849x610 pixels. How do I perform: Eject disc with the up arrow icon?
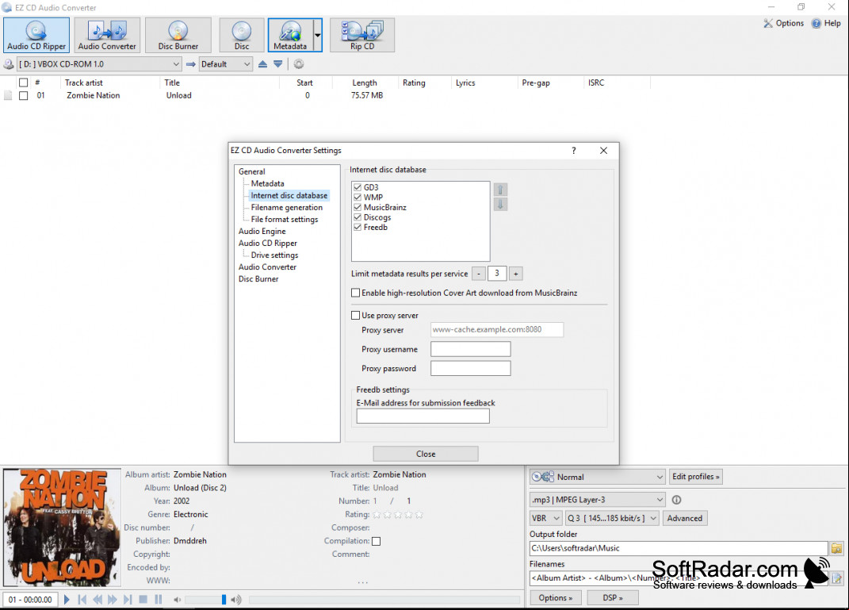coord(262,64)
